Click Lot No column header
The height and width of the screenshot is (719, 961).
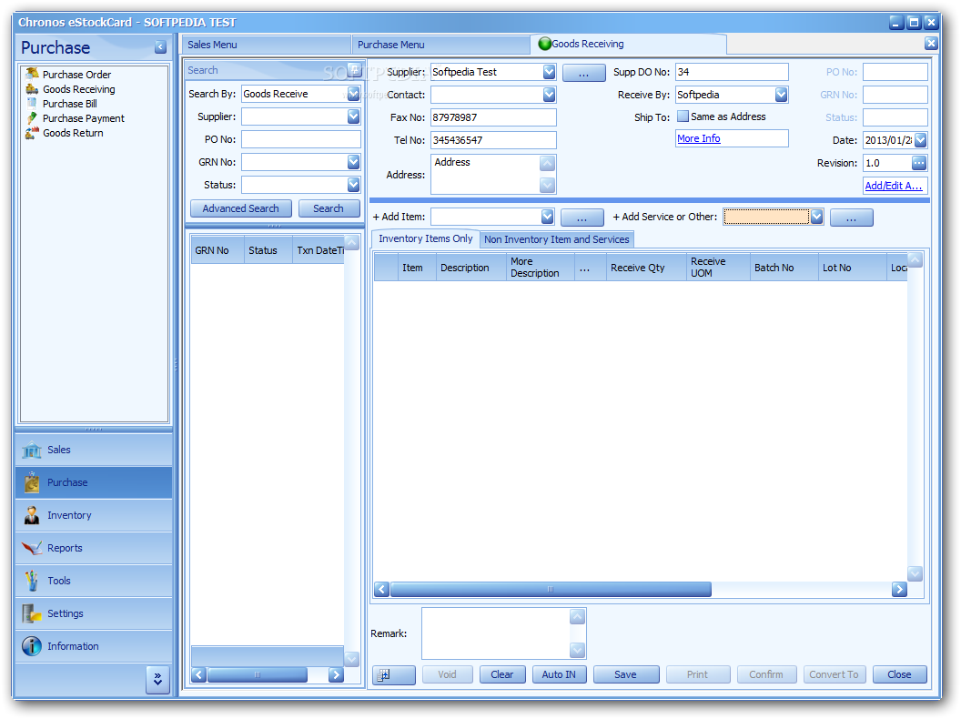click(852, 268)
